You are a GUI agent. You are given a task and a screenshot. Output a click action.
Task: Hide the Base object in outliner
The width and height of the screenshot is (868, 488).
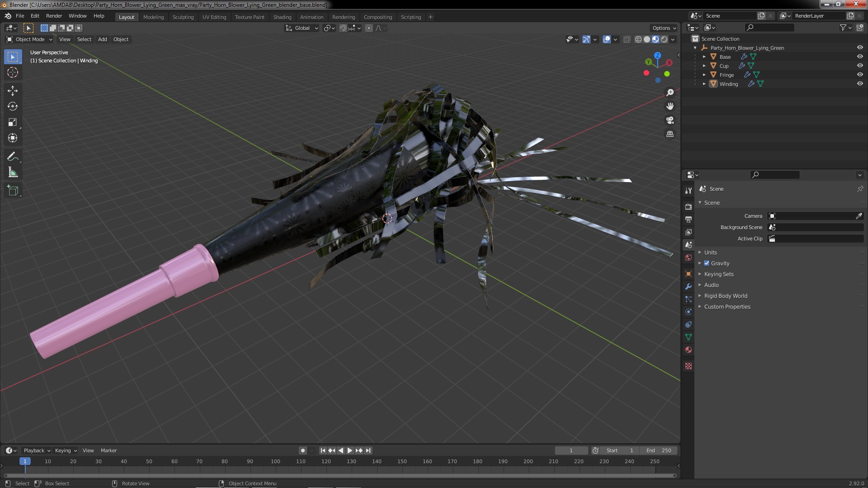(860, 56)
